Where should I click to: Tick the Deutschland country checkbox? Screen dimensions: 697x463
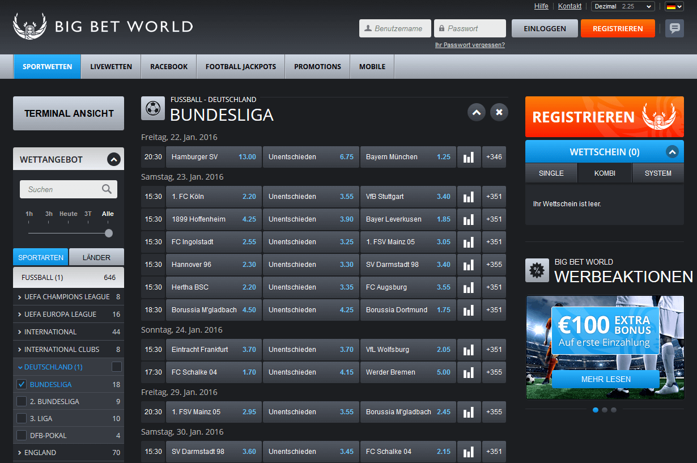click(116, 367)
